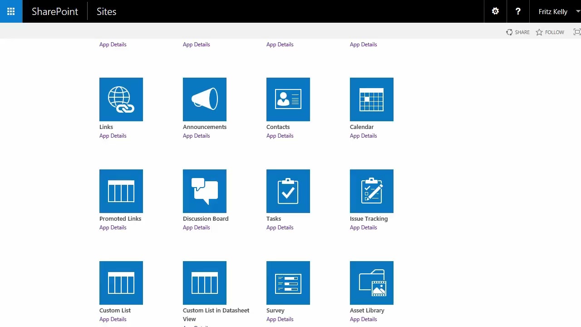Open App Details under Discussion Board

197,228
